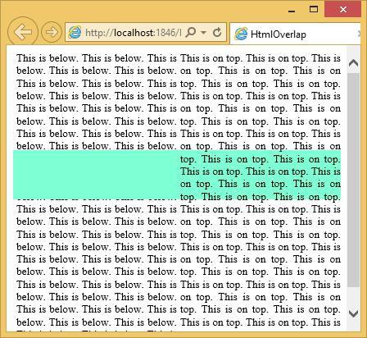Click the Internet Explorer page icon in address bar
This screenshot has width=367, height=338.
pos(75,33)
